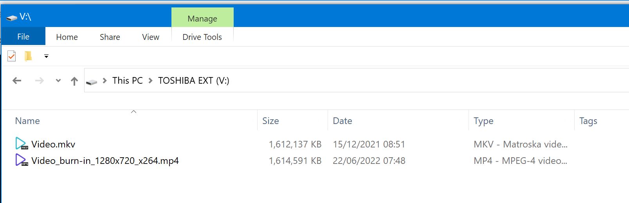Click the Forward navigation arrow
This screenshot has height=203, width=629.
(x=39, y=81)
